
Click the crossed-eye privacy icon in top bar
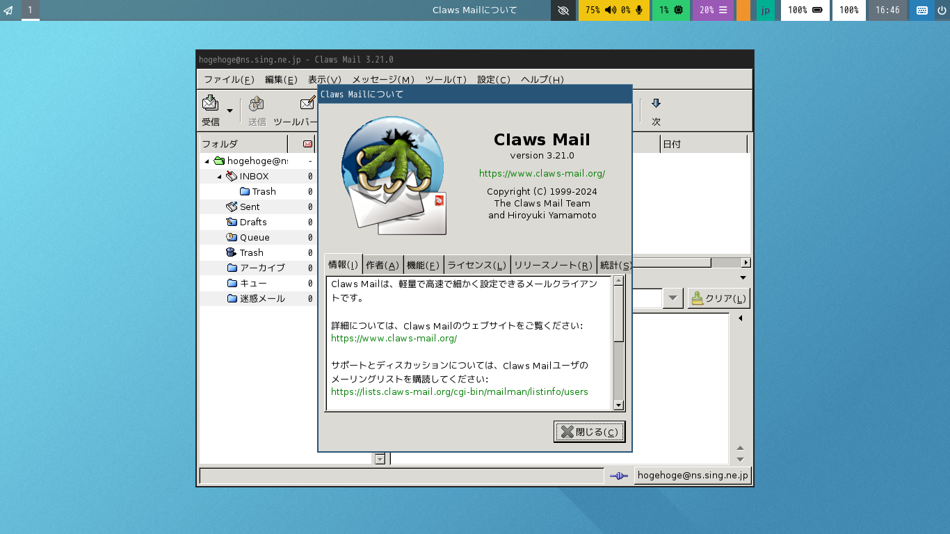(563, 10)
